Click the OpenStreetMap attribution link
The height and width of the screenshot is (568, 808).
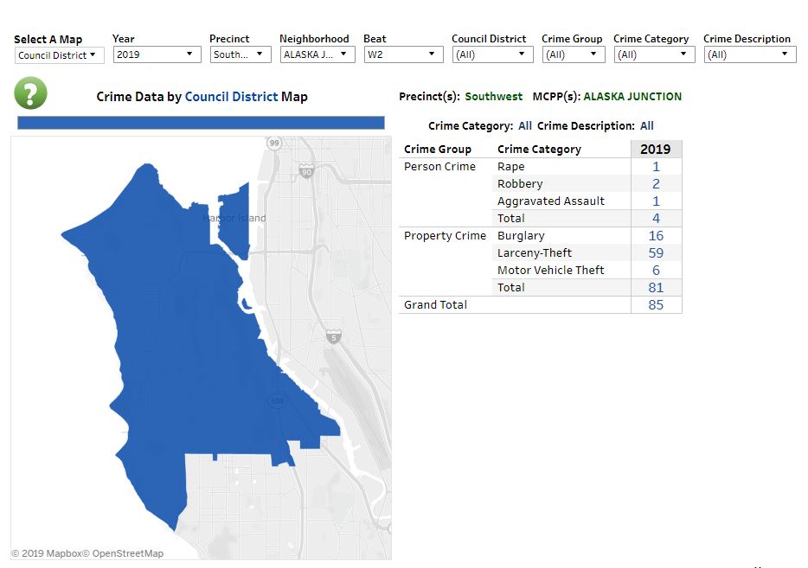point(123,553)
